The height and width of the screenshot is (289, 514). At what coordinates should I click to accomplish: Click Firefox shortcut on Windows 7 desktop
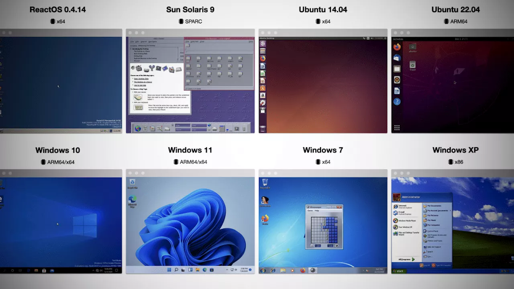pos(265,220)
